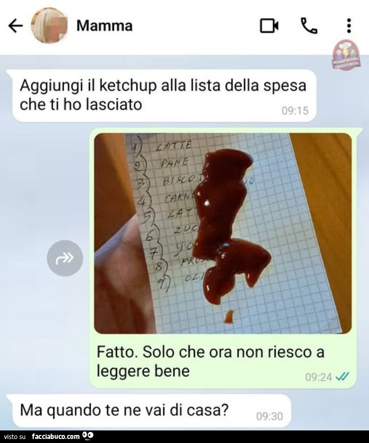Image resolution: width=369 pixels, height=443 pixels.
Task: Tap the back arrow to leave chat
Action: [x=16, y=26]
